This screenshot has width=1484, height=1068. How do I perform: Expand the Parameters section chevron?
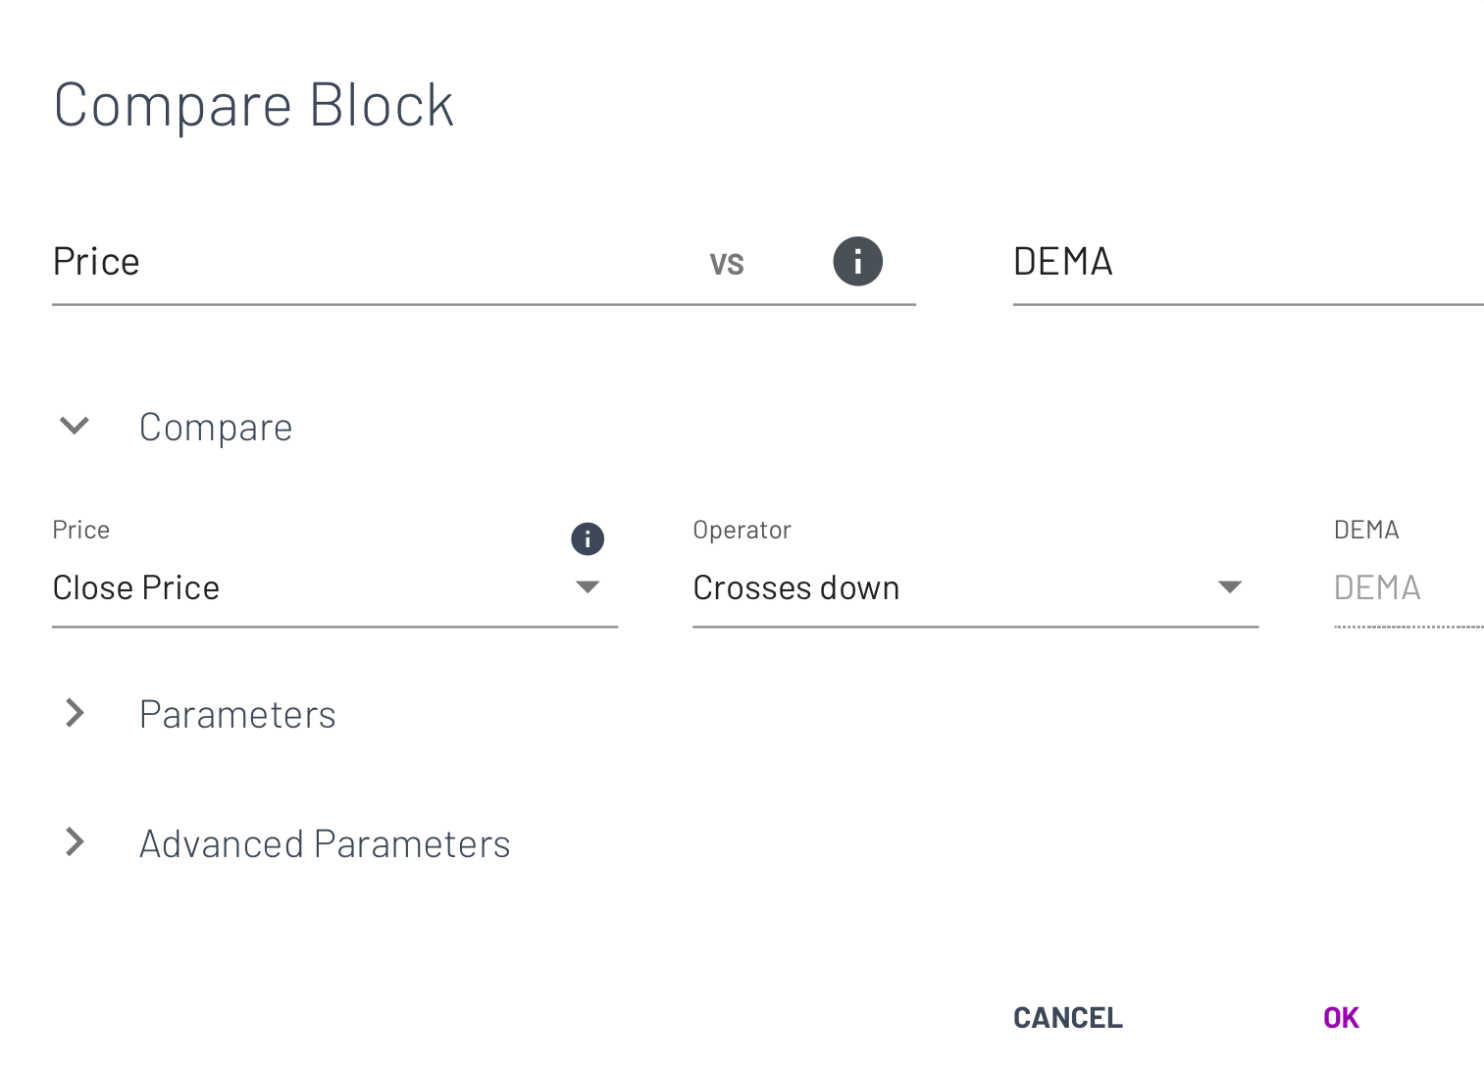tap(75, 713)
